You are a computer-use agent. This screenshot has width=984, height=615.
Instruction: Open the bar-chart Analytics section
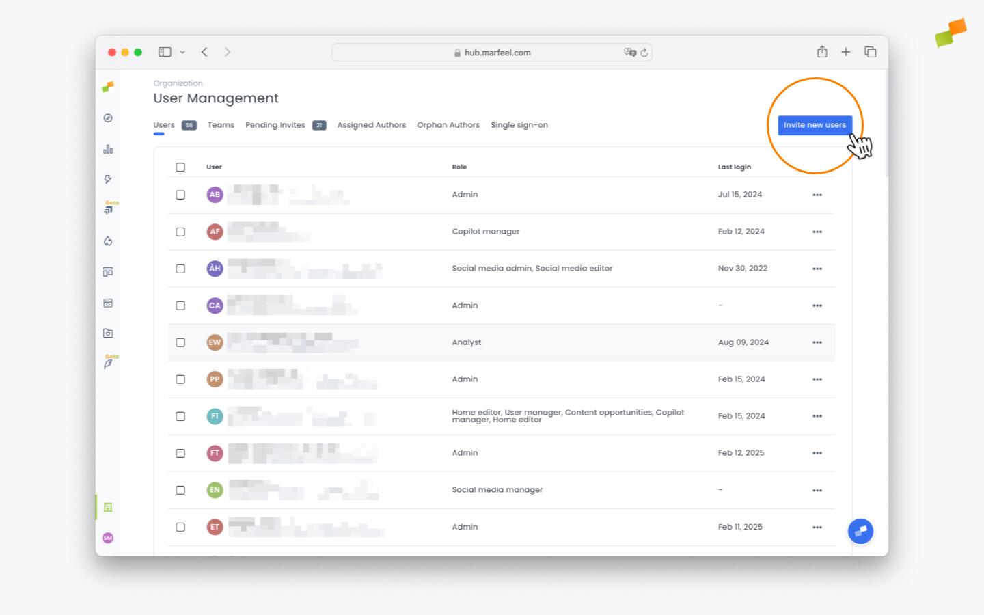tap(107, 149)
